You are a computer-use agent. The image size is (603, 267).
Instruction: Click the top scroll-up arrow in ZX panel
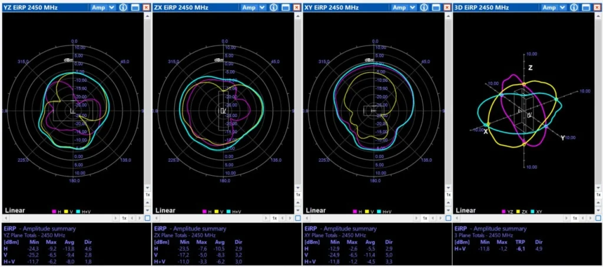[x=297, y=16]
